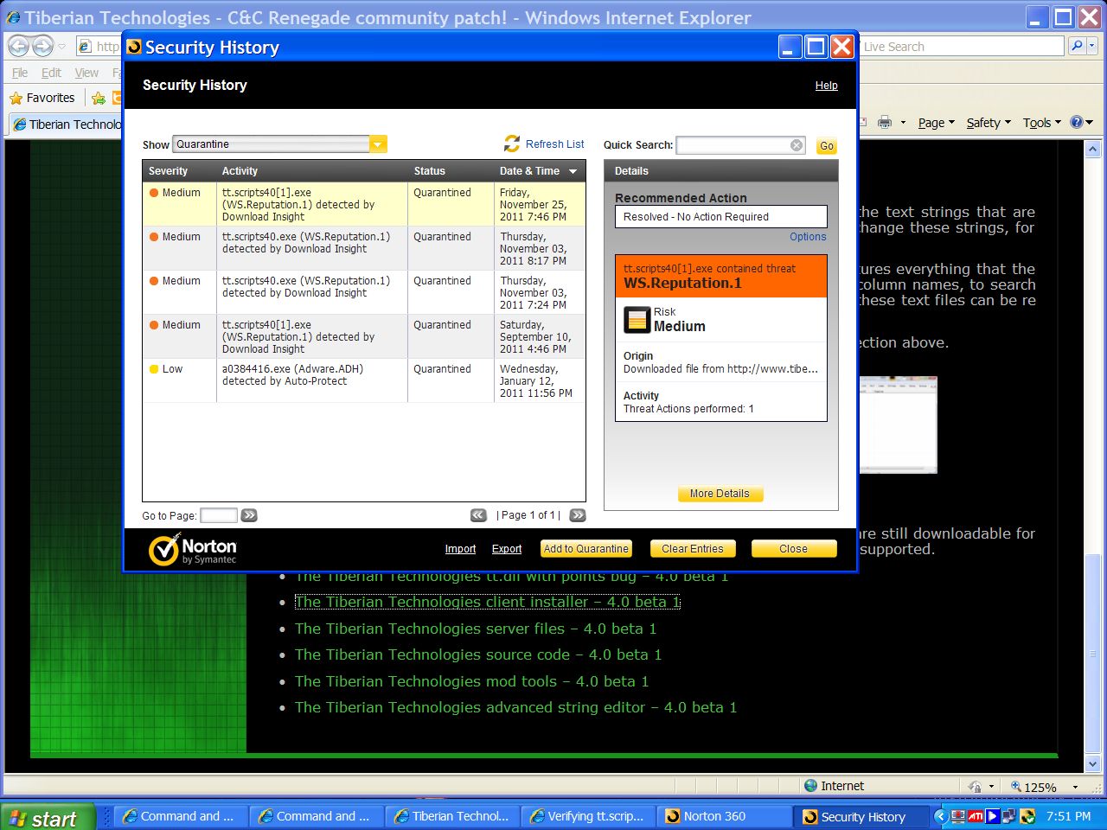Click the Add to Quarantine button
1107x830 pixels.
(x=585, y=549)
